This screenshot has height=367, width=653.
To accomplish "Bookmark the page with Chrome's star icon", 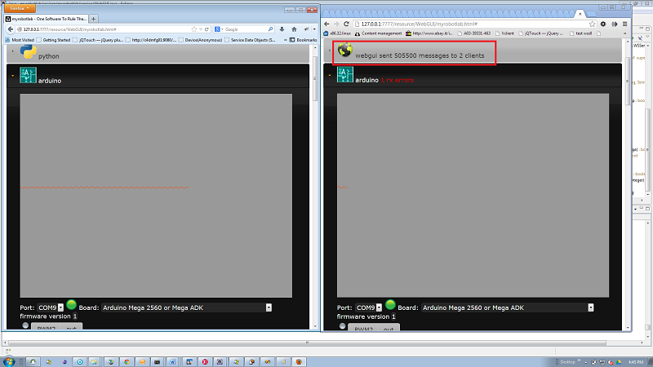I will coord(593,24).
